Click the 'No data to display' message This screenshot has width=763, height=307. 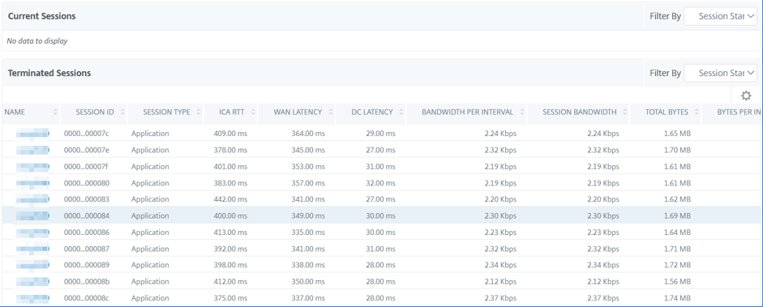pyautogui.click(x=37, y=41)
